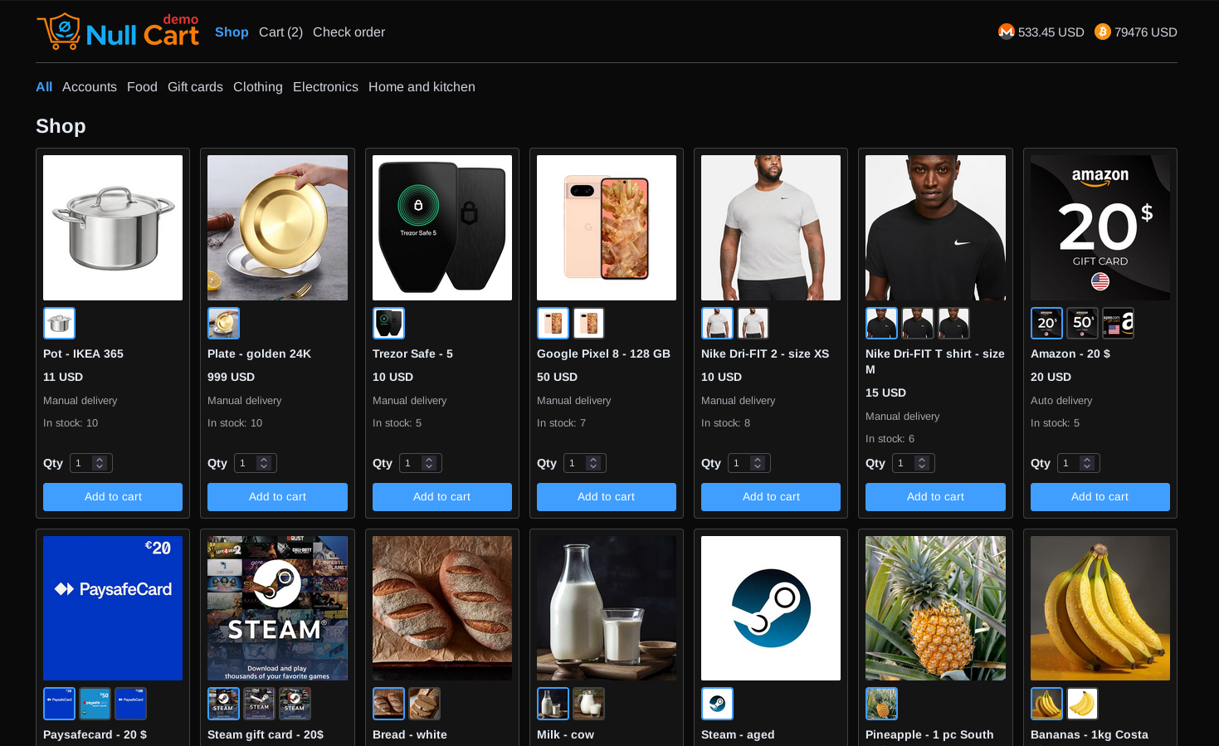This screenshot has width=1219, height=746.
Task: Select first Google Pixel 8 thumbnail
Action: point(553,323)
